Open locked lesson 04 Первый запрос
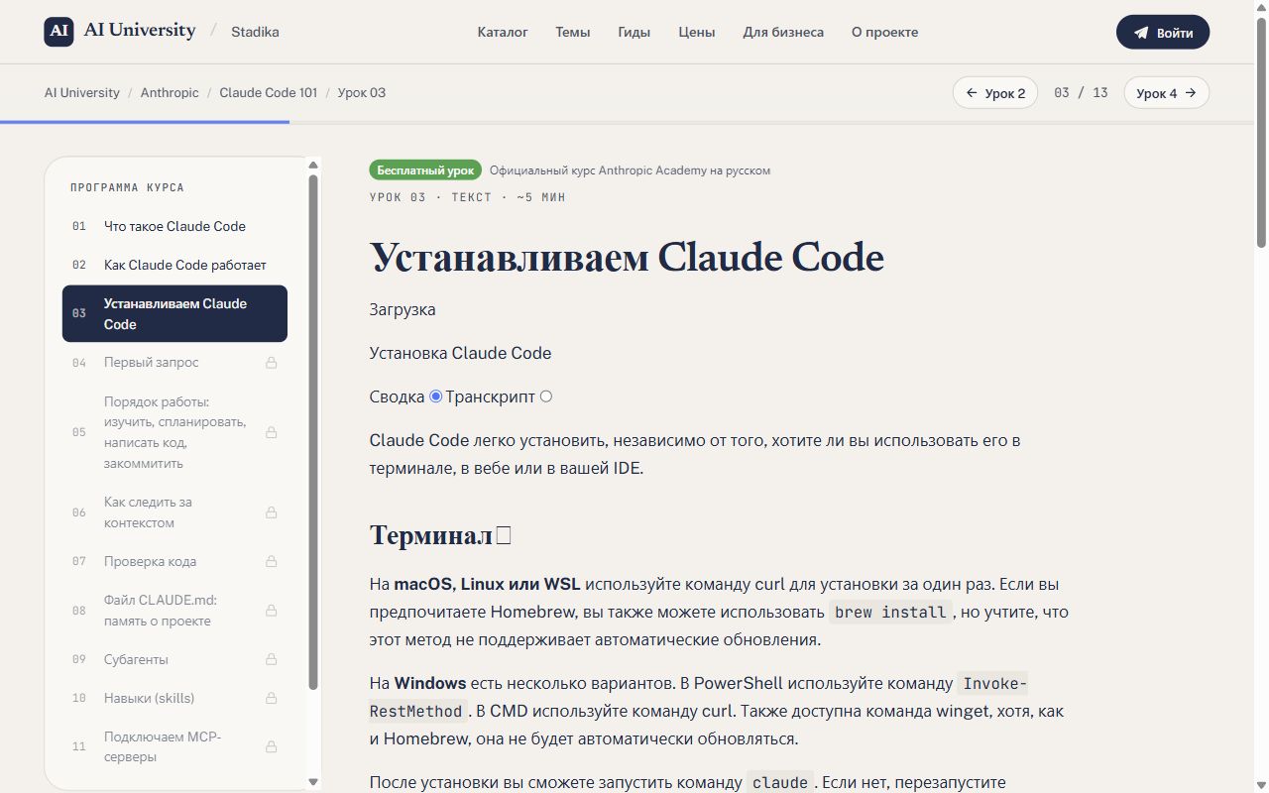 point(174,363)
